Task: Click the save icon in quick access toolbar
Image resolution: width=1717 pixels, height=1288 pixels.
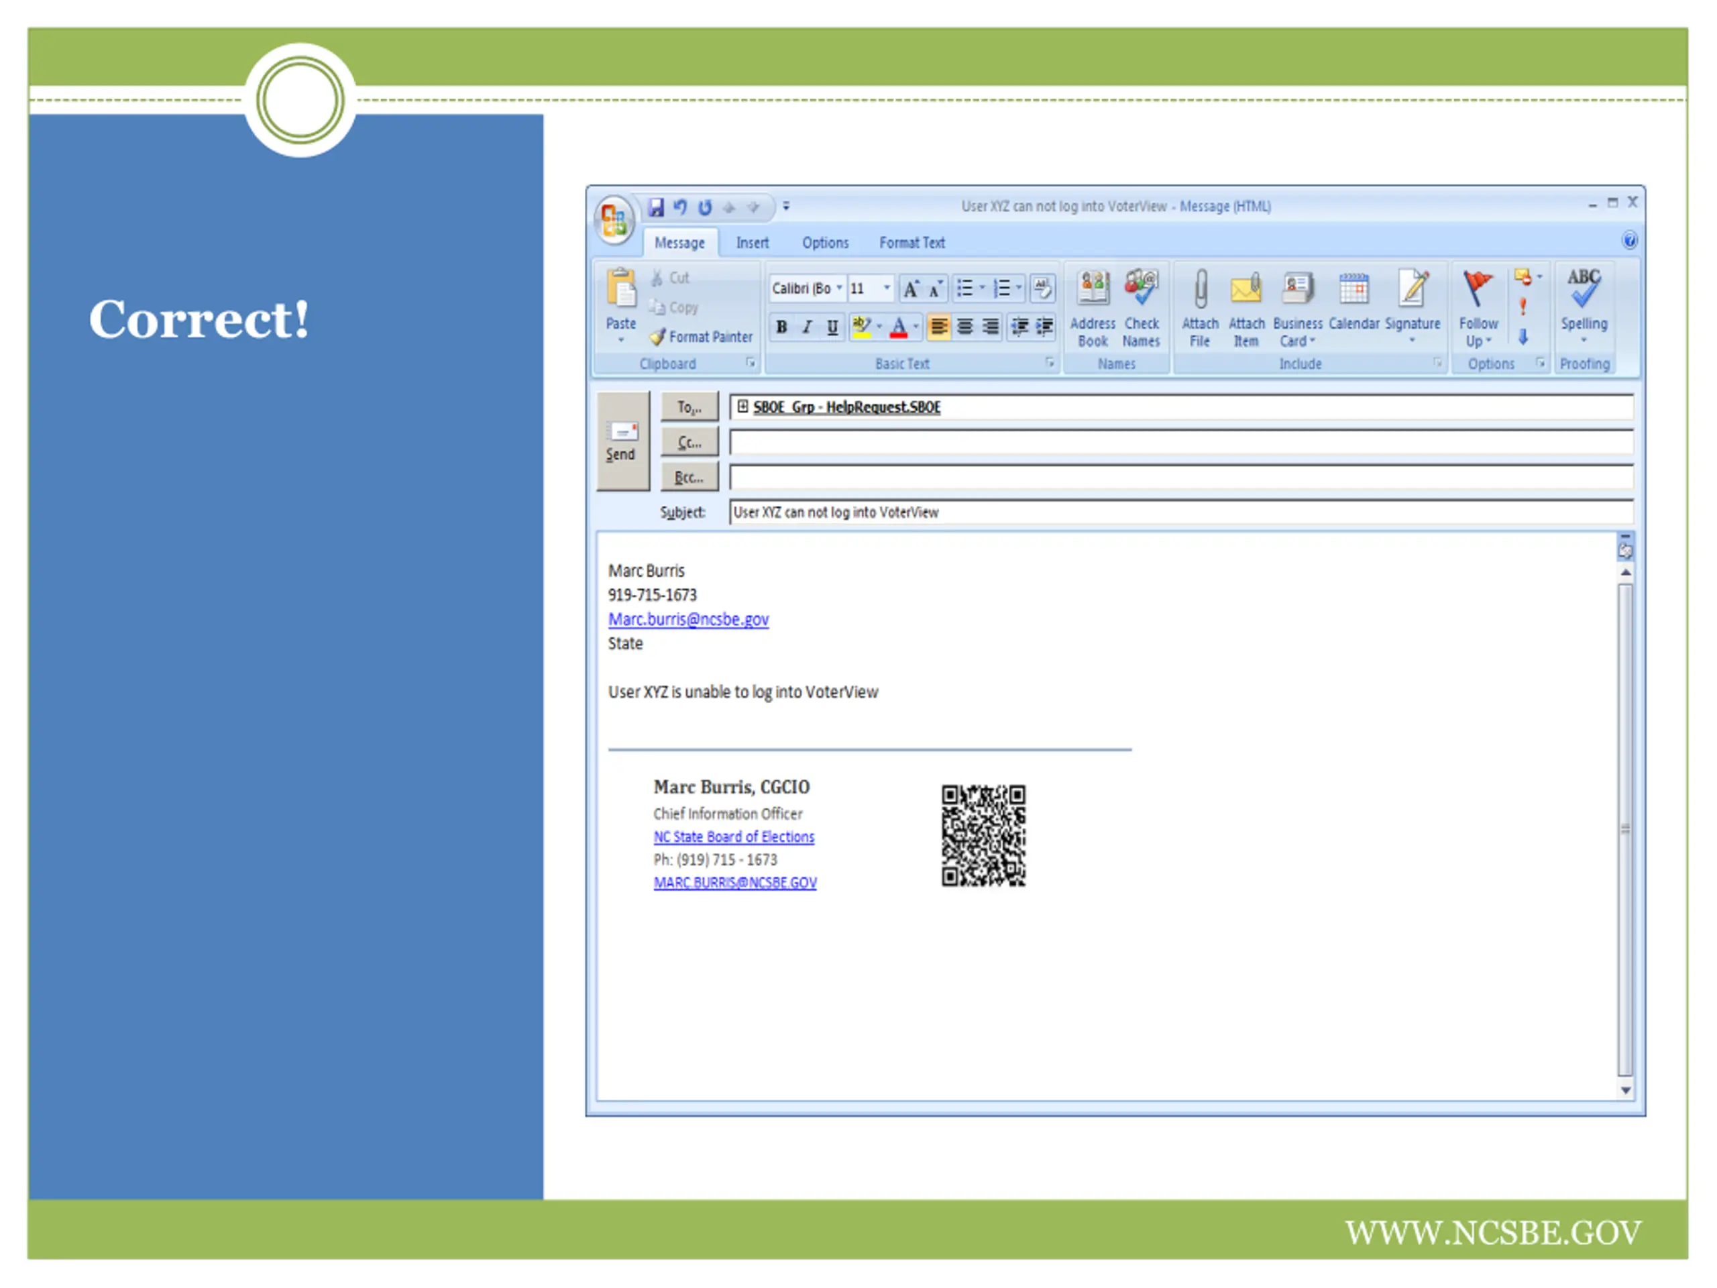Action: coord(656,207)
